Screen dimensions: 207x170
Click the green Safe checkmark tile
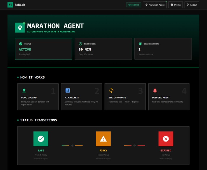coord(41,139)
